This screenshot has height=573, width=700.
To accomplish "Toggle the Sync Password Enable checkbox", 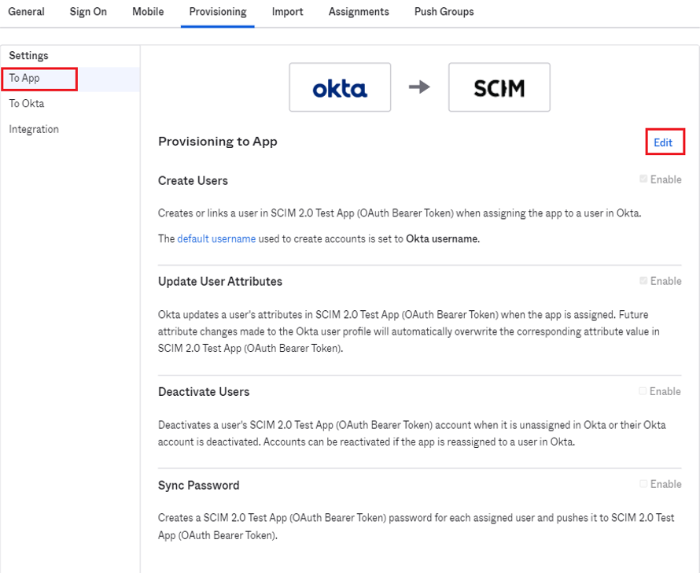I will point(643,484).
